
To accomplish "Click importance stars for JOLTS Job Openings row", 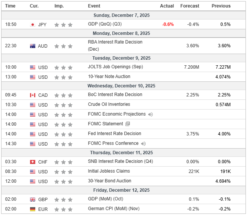I will pyautogui.click(x=63, y=68).
